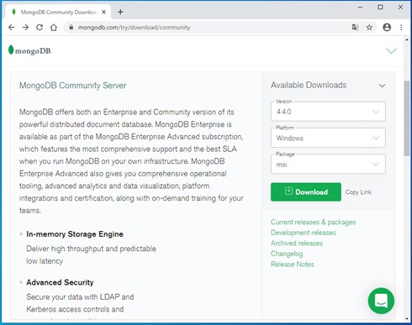Viewport: 412px width, 325px height.
Task: Open the user profile avatar icon
Action: coord(387,28)
